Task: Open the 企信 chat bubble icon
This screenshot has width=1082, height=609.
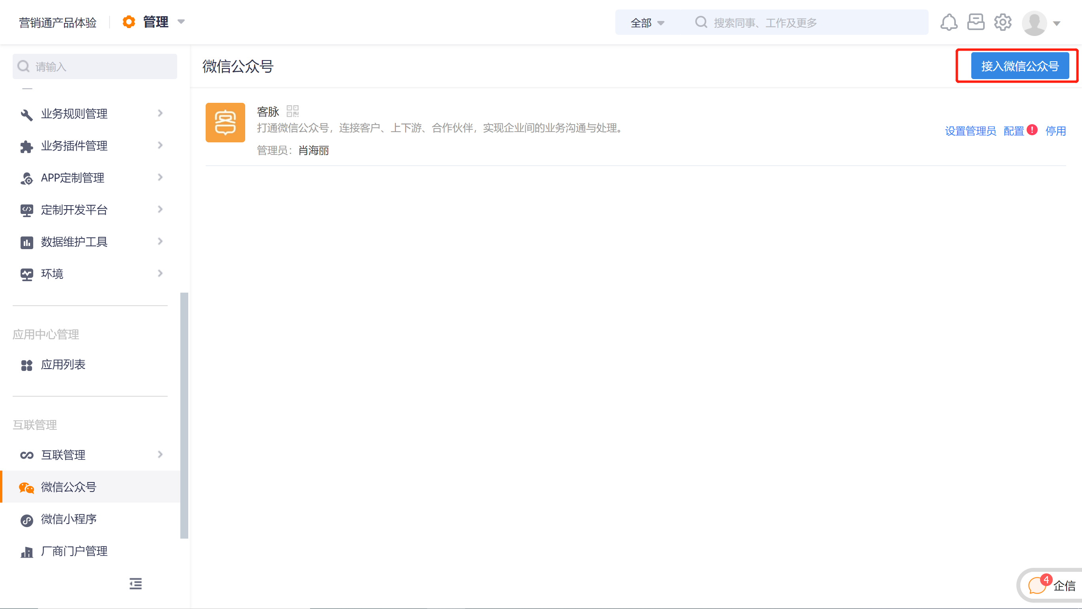Action: click(1037, 586)
